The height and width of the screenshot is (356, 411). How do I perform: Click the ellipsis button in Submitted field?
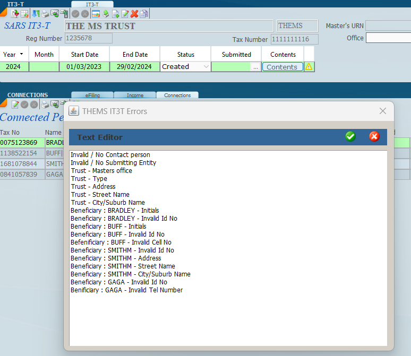pos(255,67)
